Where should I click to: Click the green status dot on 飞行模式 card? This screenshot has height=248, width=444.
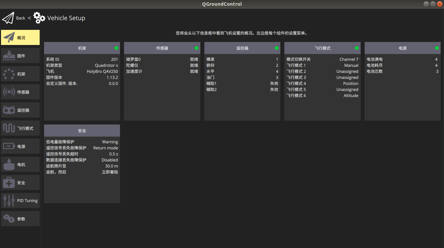357,48
